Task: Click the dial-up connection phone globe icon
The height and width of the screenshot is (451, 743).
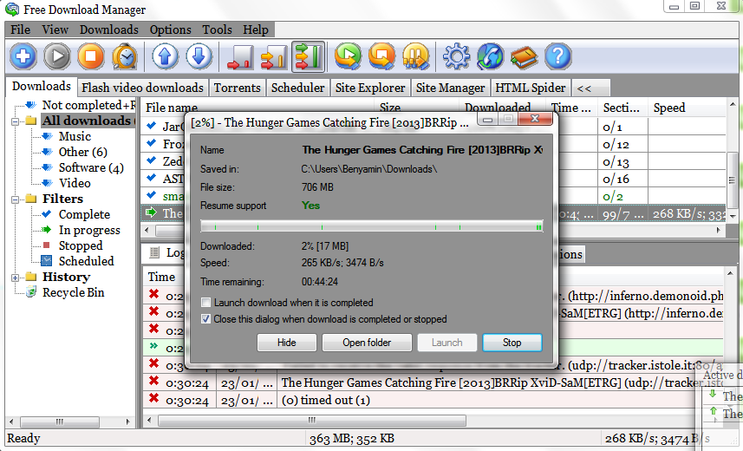Action: tap(491, 56)
